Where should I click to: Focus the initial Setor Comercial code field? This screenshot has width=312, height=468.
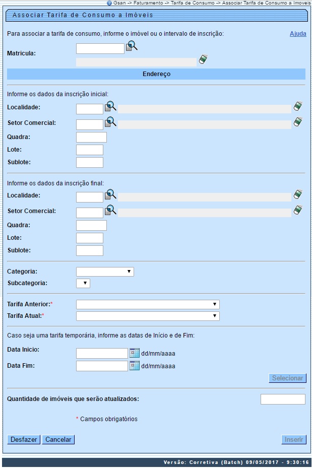90,125
